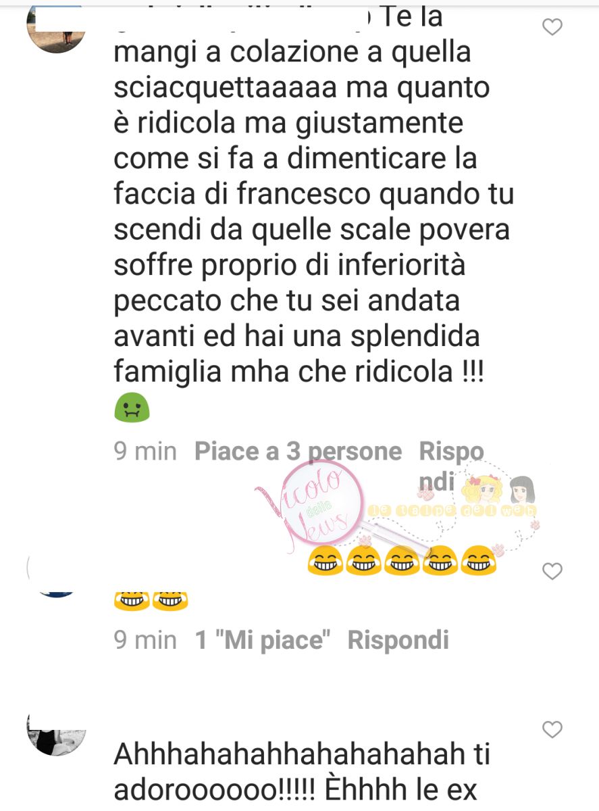Tap the heart beside the laughing emojis comment
This screenshot has height=811, width=599.
pyautogui.click(x=552, y=572)
